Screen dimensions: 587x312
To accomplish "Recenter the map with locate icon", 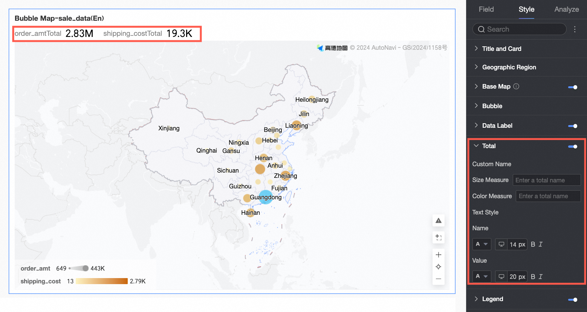I will click(x=439, y=267).
